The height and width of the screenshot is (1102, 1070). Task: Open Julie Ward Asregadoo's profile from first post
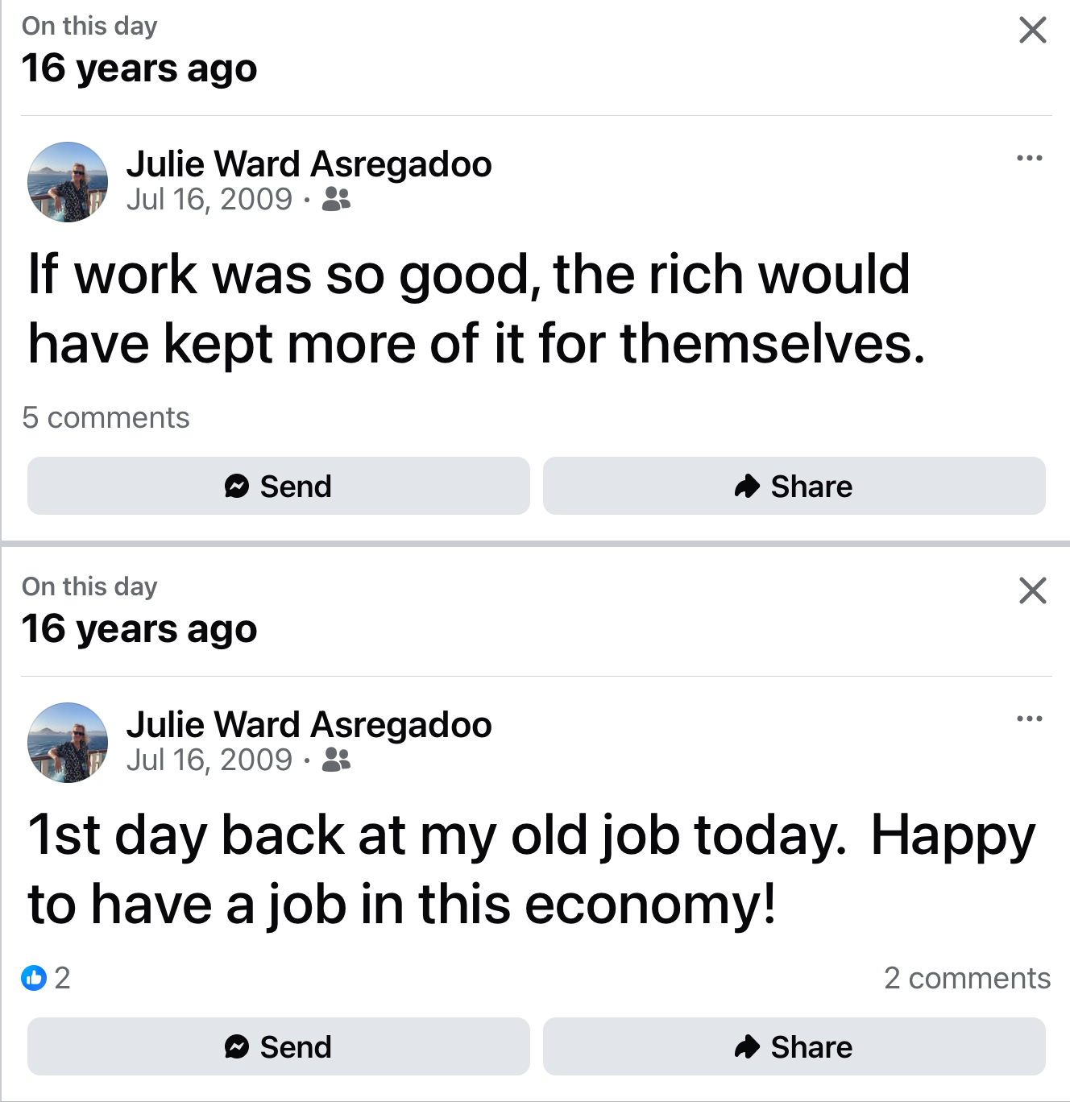(309, 164)
